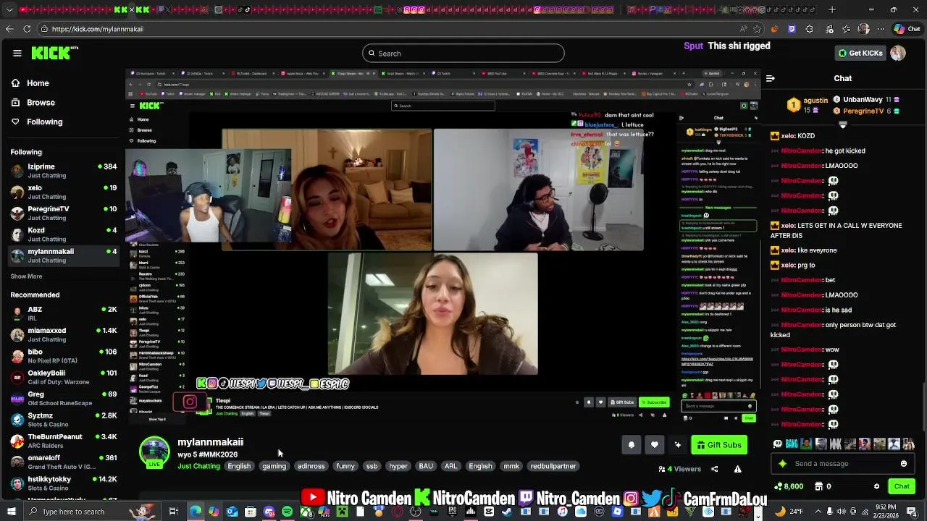927x521 pixels.
Task: Click the Get KICKs button
Action: [860, 53]
